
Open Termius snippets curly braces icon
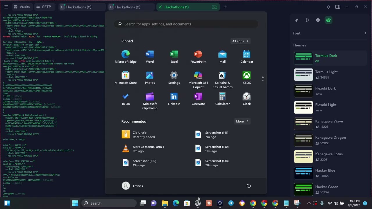(307, 20)
